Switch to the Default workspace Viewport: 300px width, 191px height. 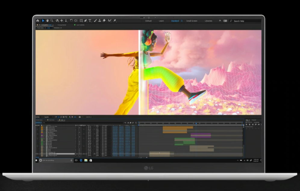point(148,21)
